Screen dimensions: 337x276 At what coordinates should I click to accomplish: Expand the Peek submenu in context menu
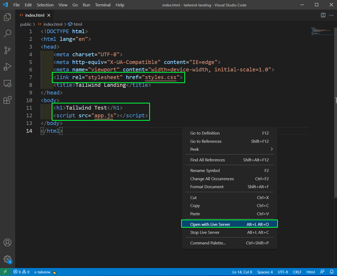(x=229, y=149)
